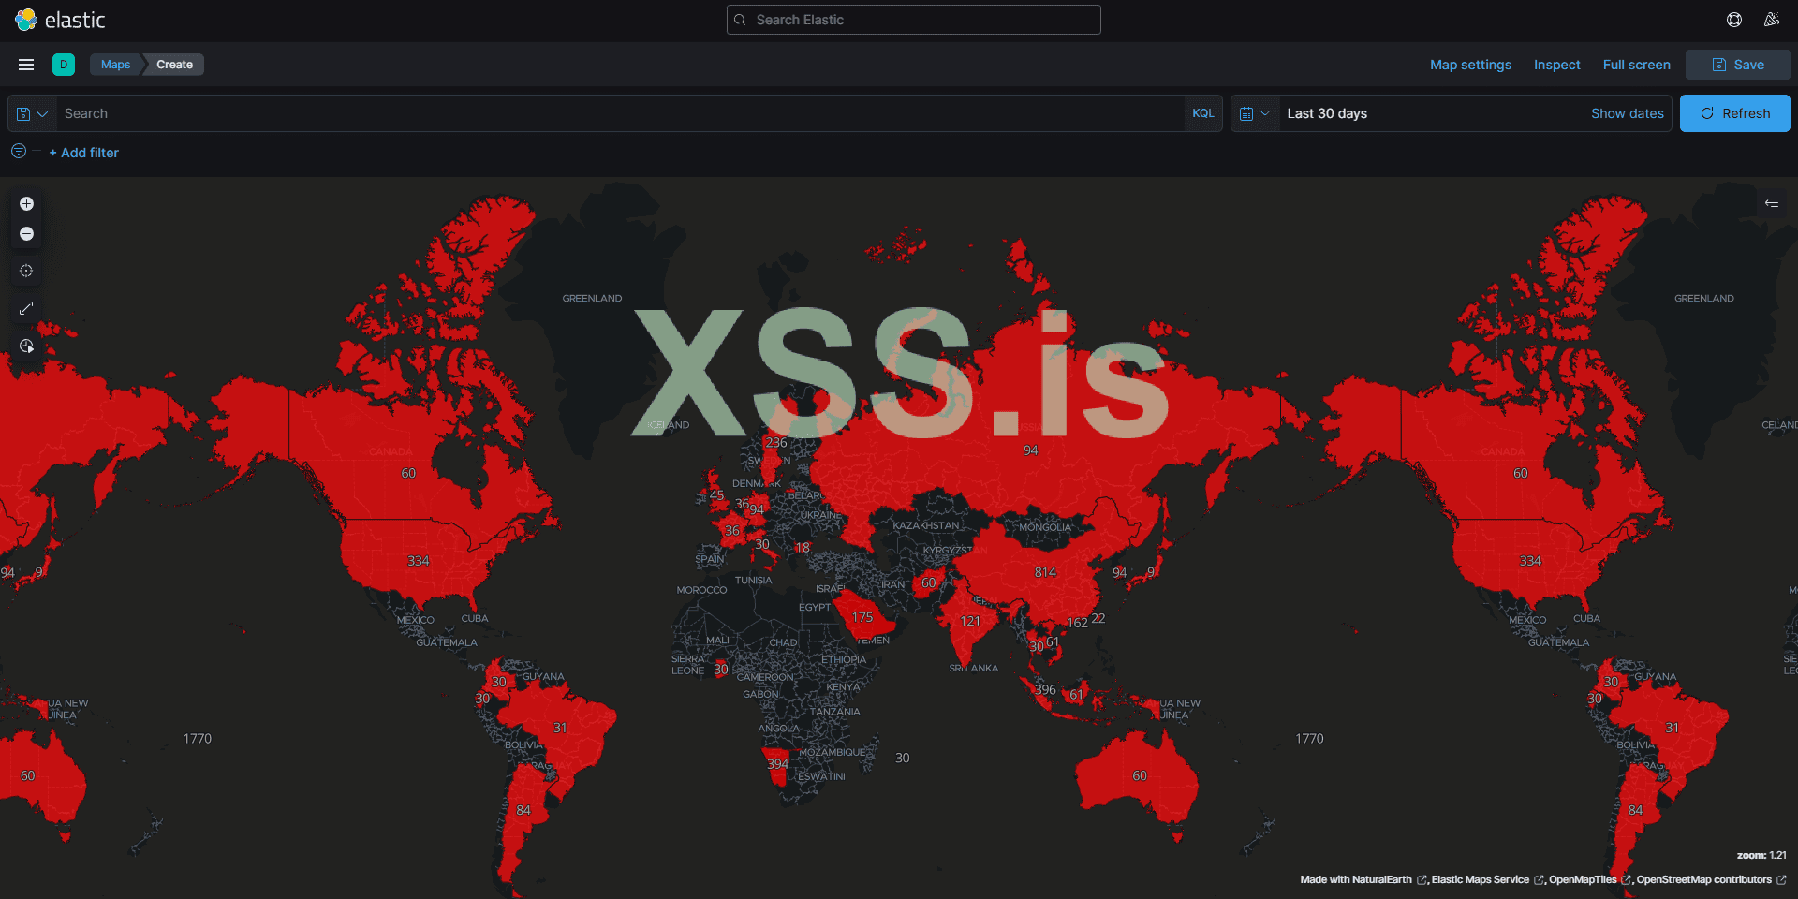
Task: Open the help menu icon
Action: pyautogui.click(x=1734, y=20)
